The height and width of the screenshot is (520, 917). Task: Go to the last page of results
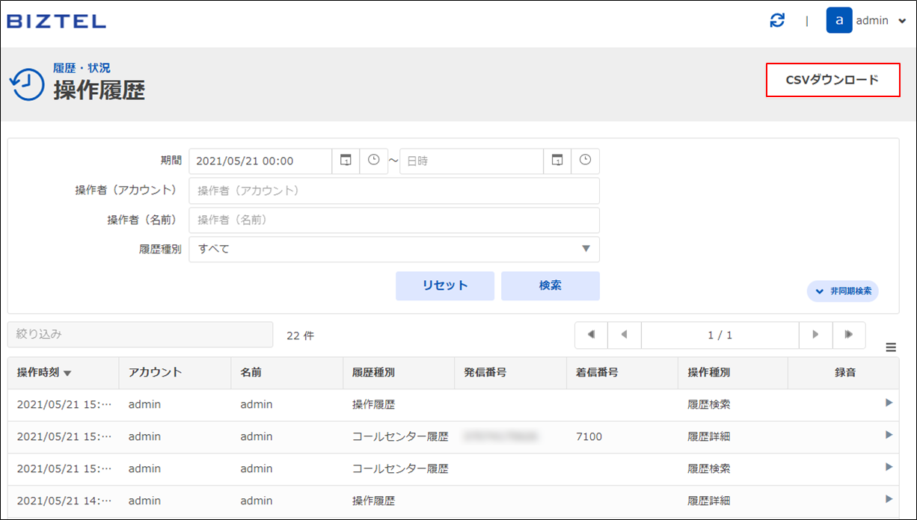[849, 335]
